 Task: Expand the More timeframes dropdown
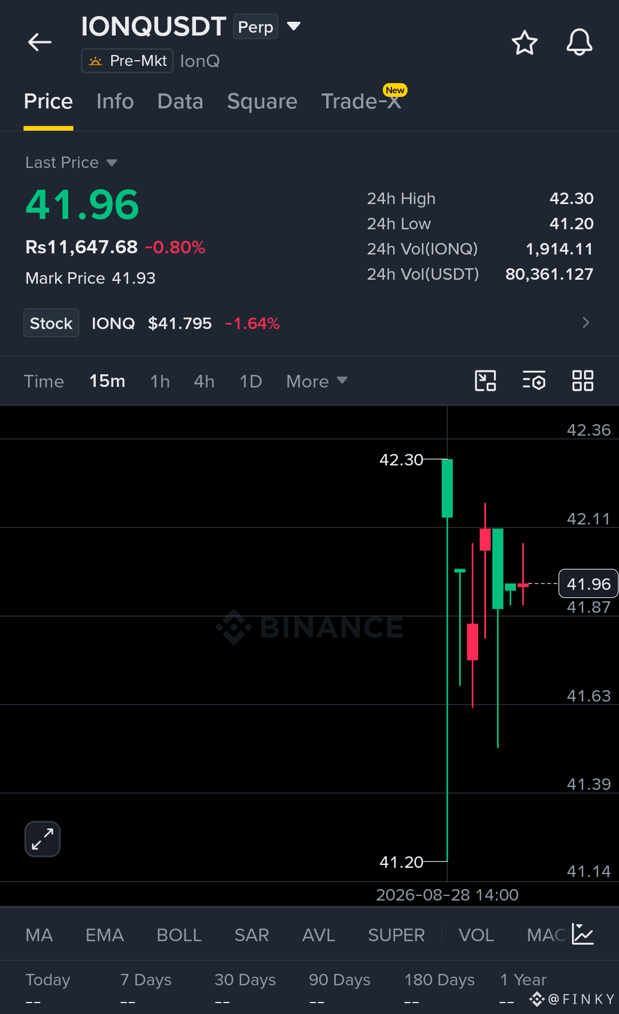(x=316, y=381)
